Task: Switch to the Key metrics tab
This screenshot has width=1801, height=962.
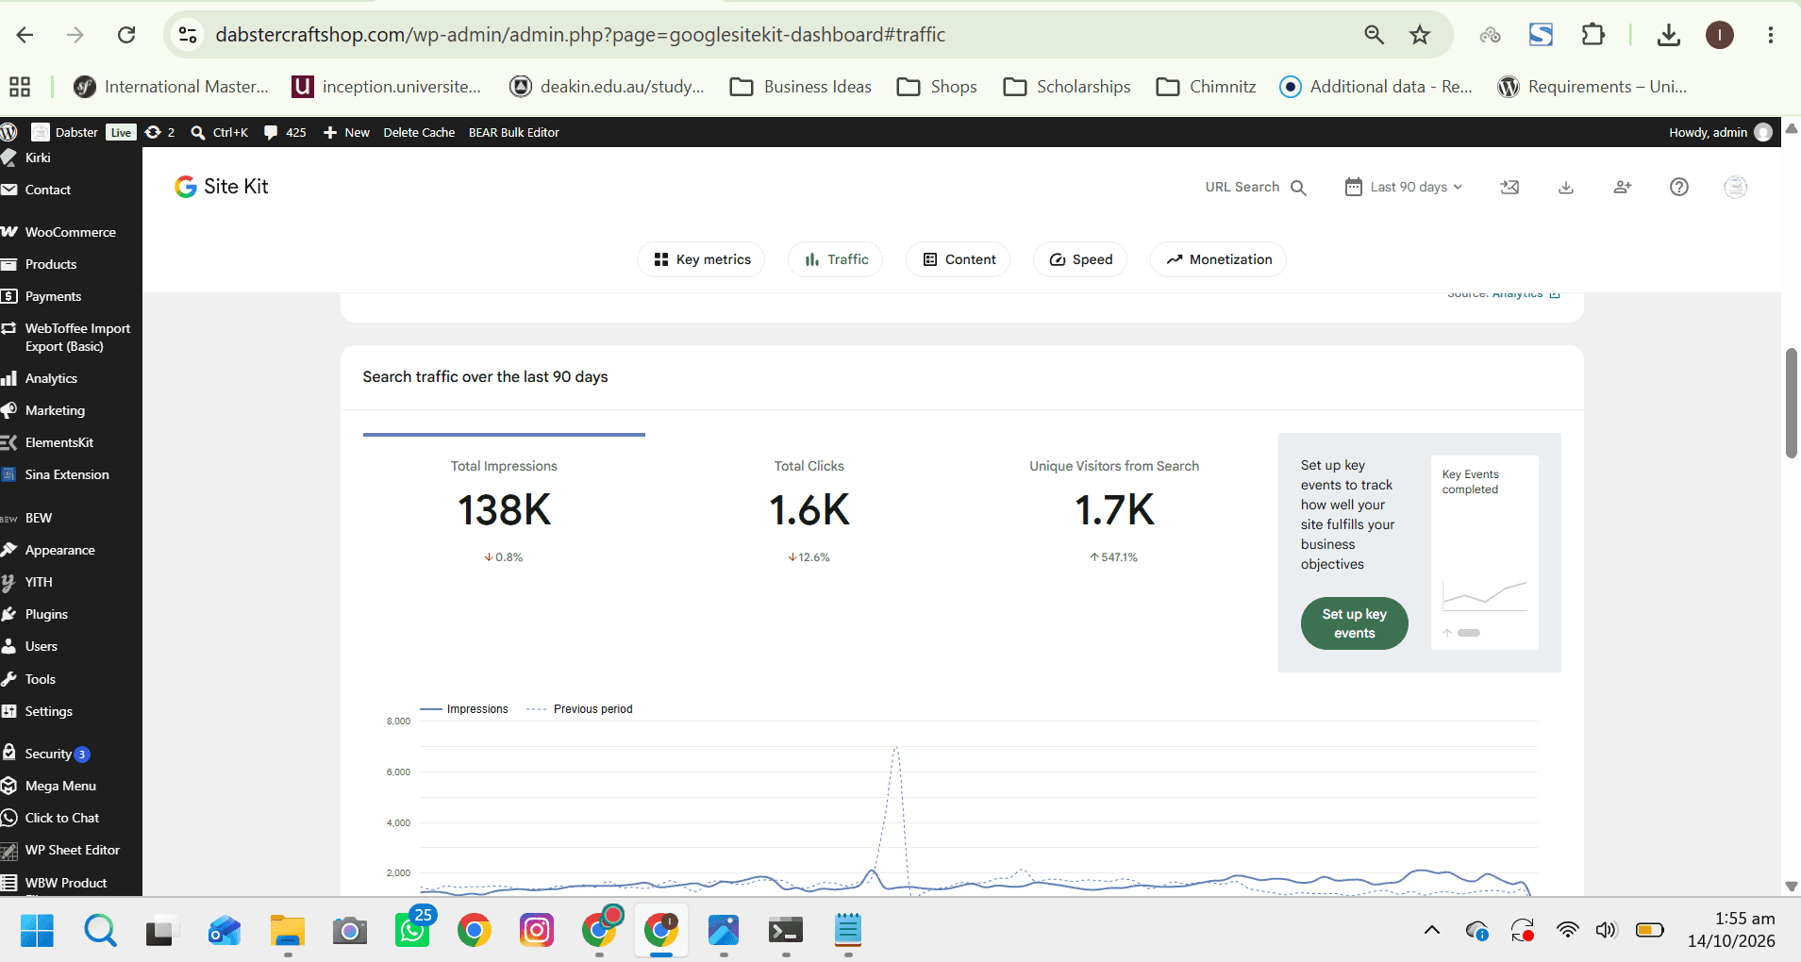Action: coord(701,259)
